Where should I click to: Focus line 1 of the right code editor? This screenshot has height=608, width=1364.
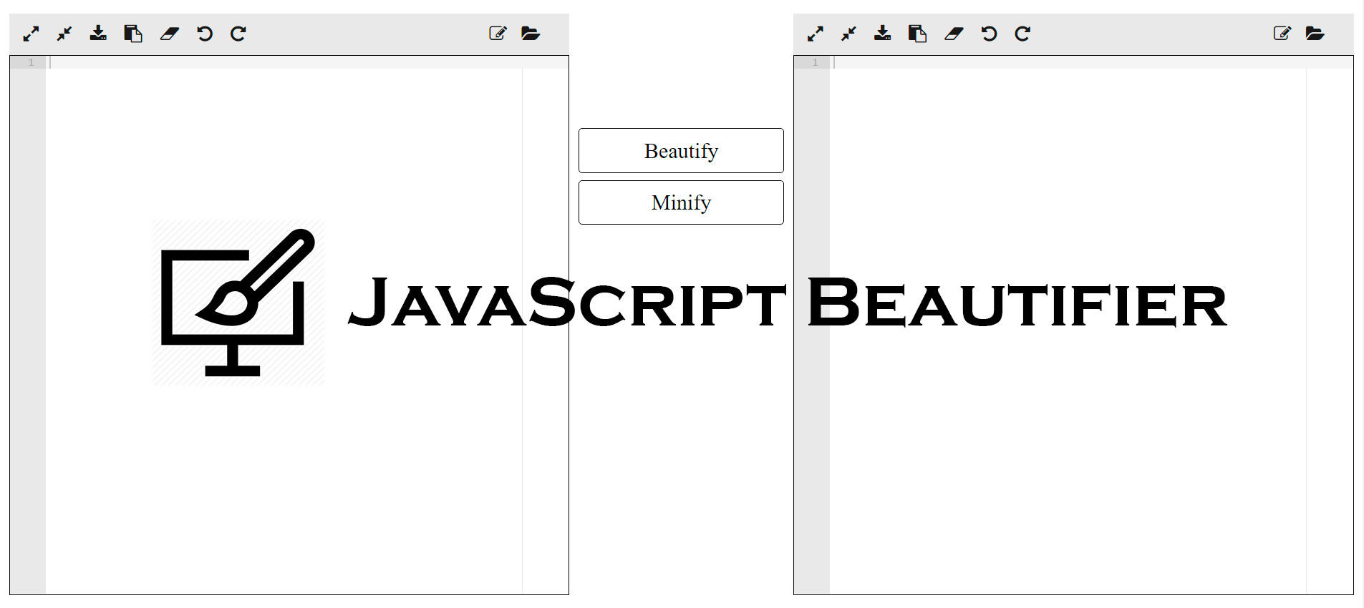1091,62
